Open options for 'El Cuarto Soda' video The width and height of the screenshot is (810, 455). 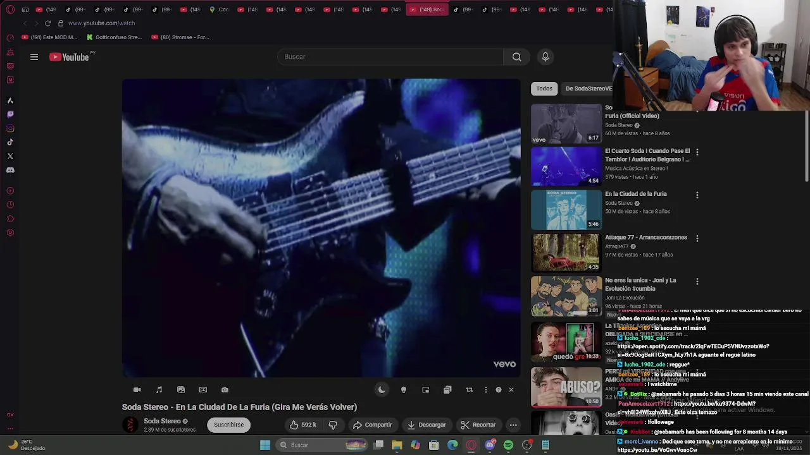click(x=697, y=152)
